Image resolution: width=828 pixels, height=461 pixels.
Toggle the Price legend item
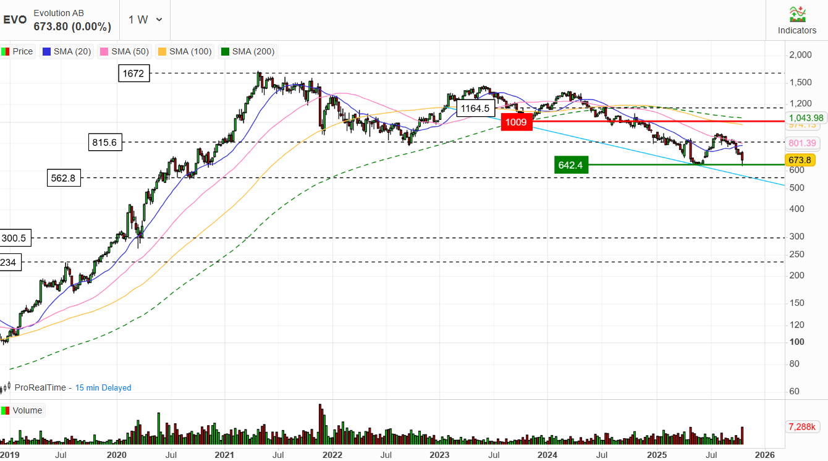[x=17, y=52]
